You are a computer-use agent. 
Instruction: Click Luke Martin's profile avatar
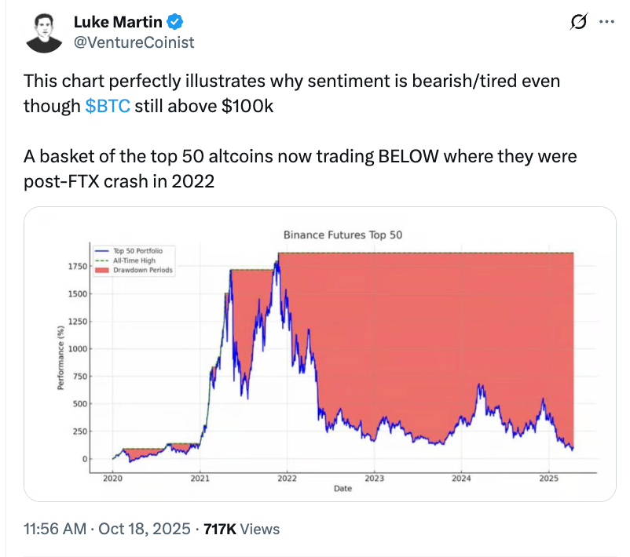click(x=45, y=32)
